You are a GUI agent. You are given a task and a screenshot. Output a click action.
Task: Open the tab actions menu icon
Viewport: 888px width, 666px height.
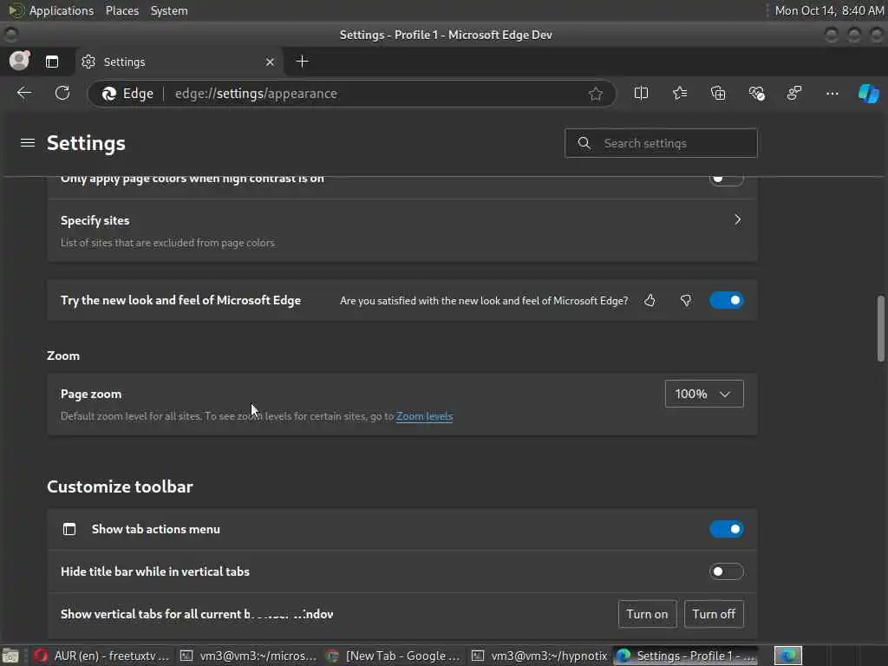point(51,62)
